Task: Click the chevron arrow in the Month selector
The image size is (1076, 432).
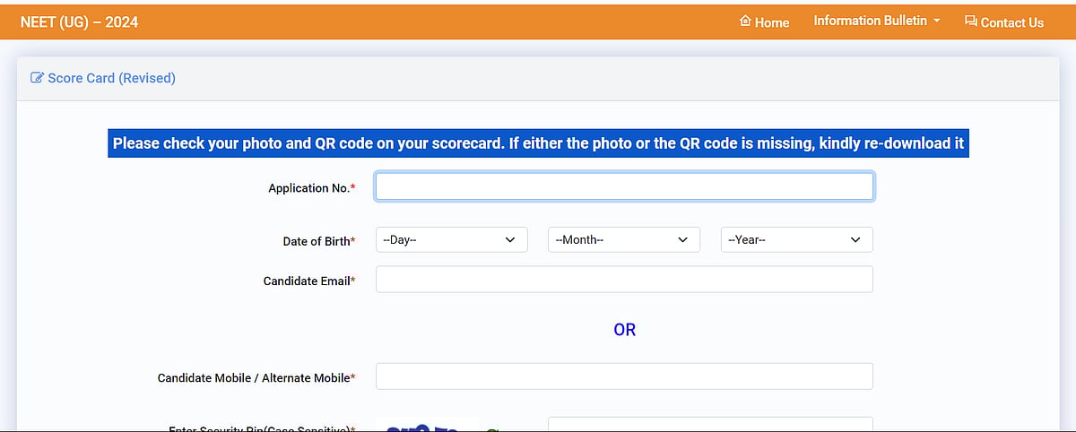Action: tap(682, 240)
